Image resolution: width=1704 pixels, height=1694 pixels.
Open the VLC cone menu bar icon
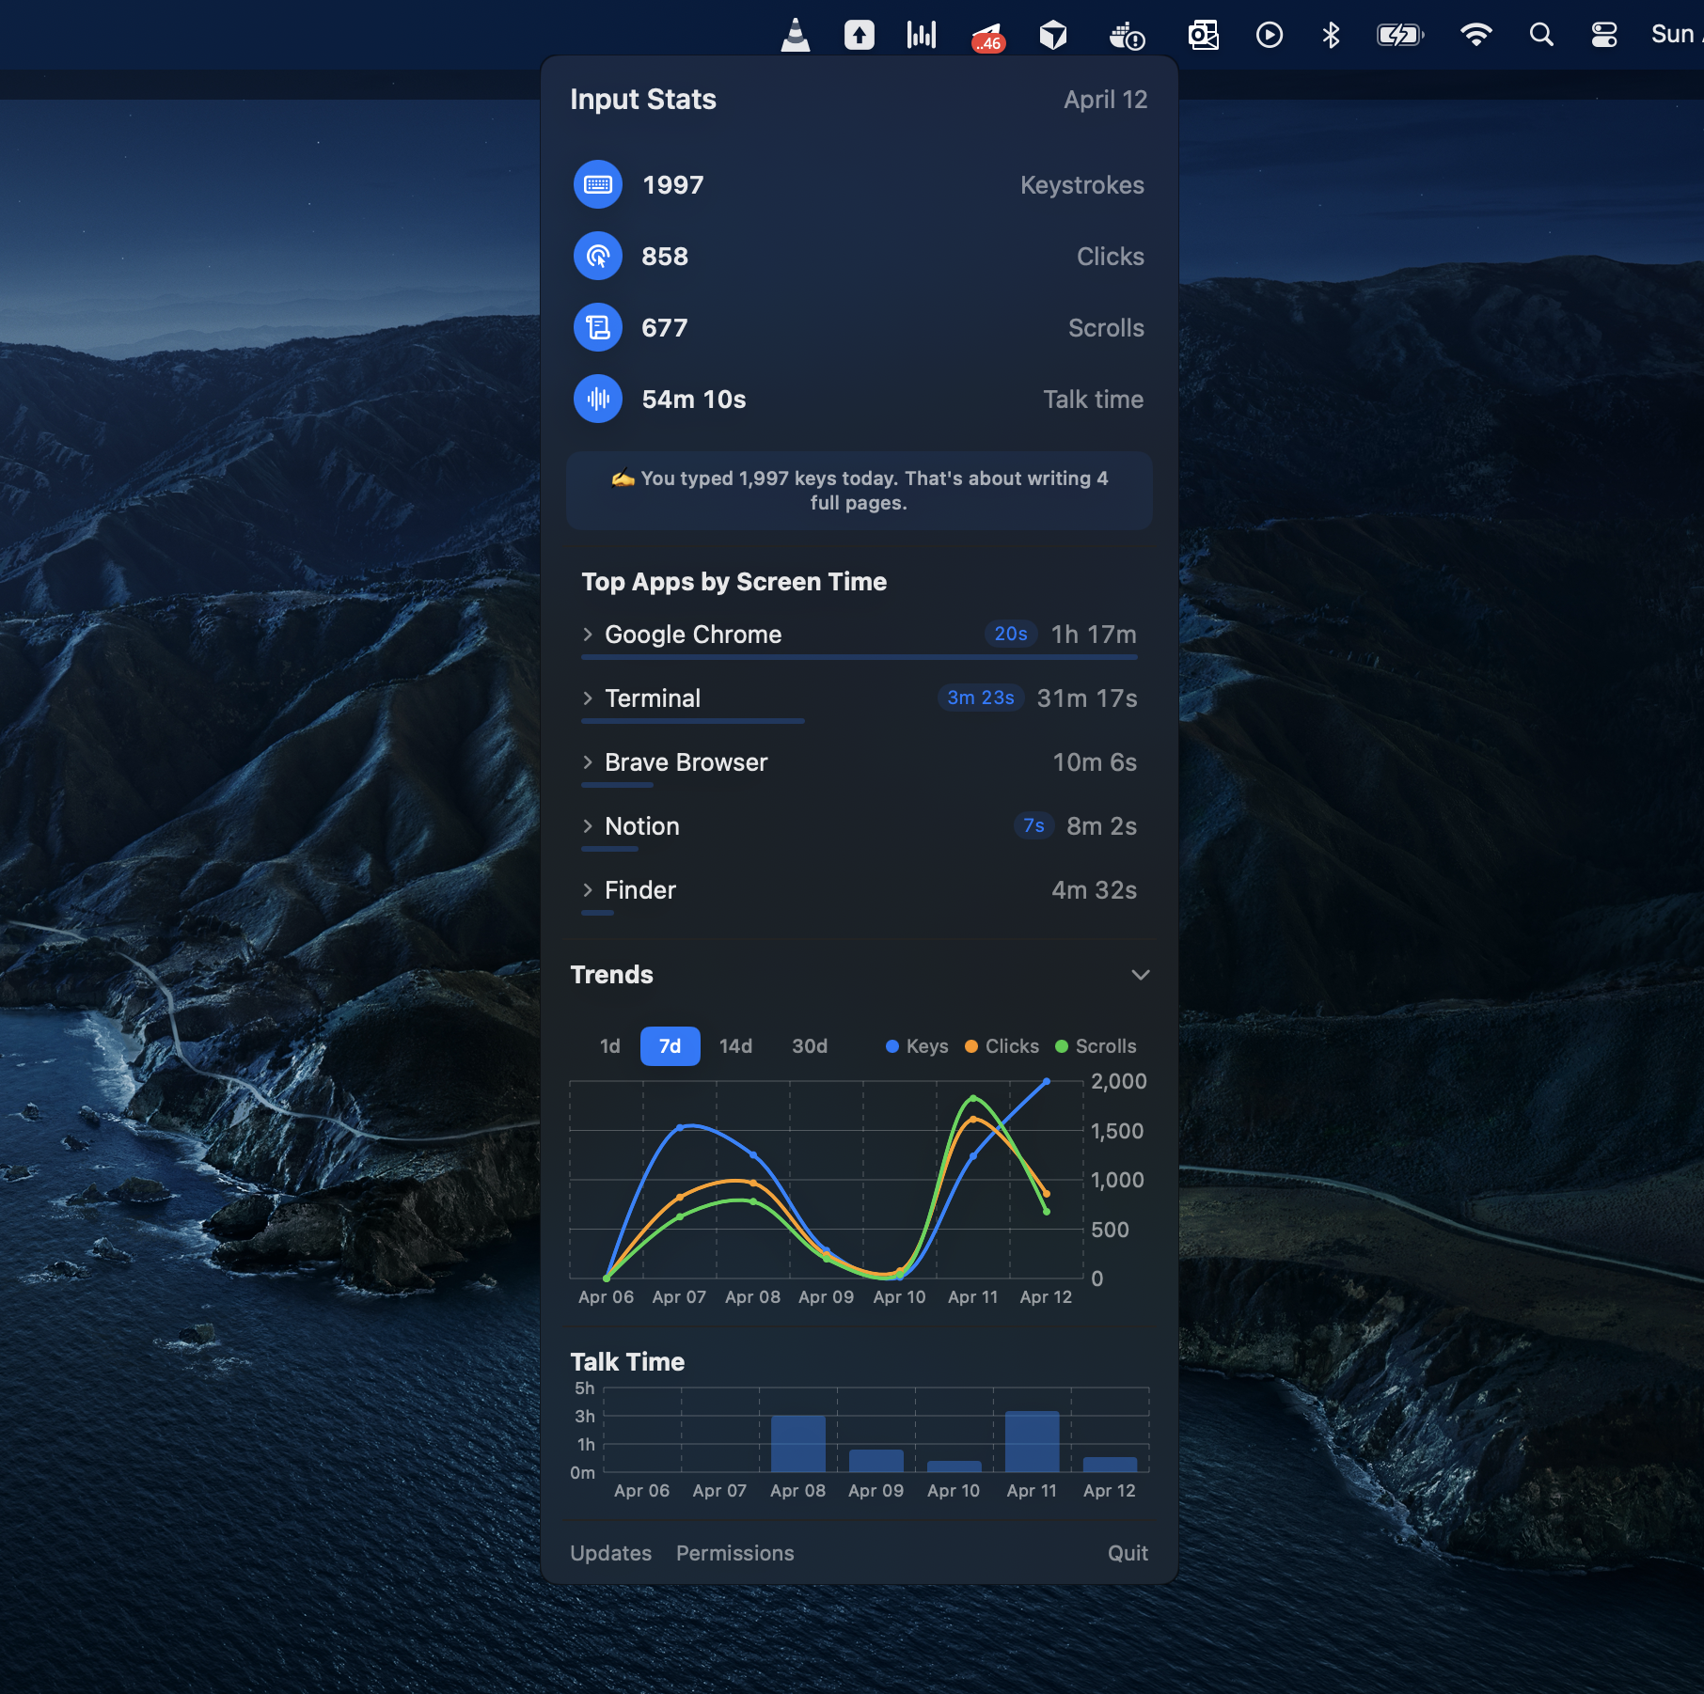tap(795, 34)
